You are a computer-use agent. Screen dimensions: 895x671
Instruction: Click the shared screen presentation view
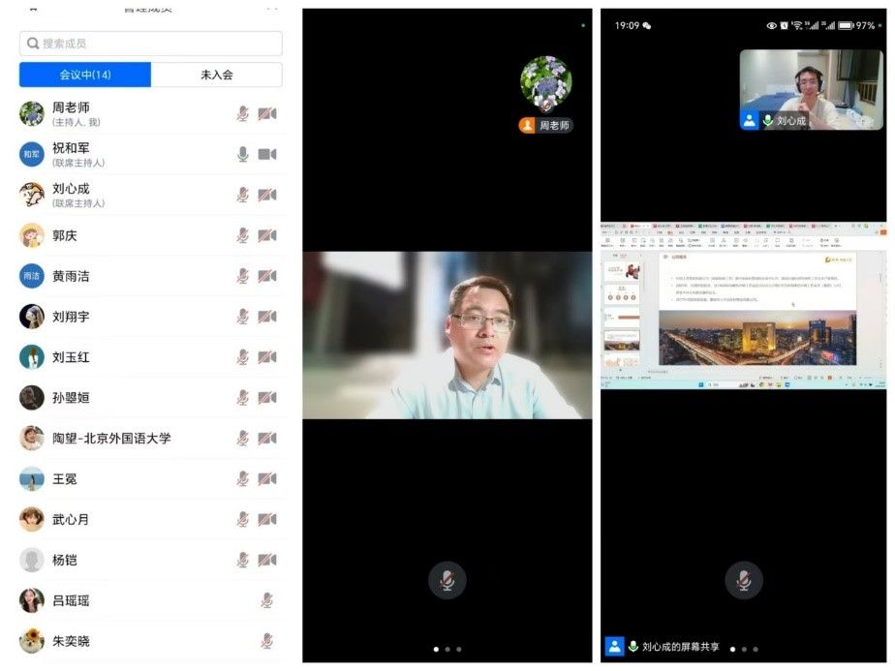point(743,307)
